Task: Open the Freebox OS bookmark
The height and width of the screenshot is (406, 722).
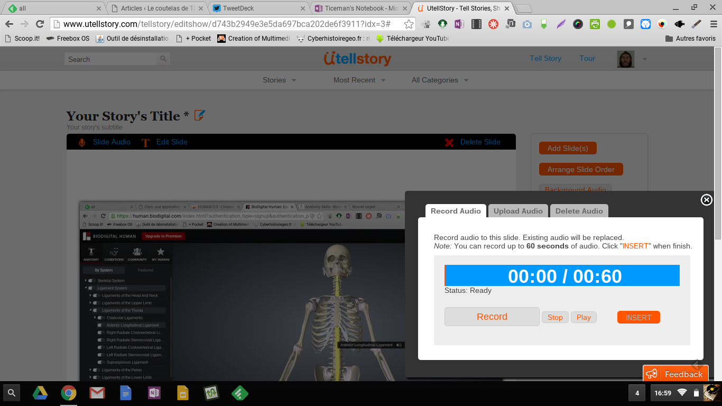Action: point(68,39)
